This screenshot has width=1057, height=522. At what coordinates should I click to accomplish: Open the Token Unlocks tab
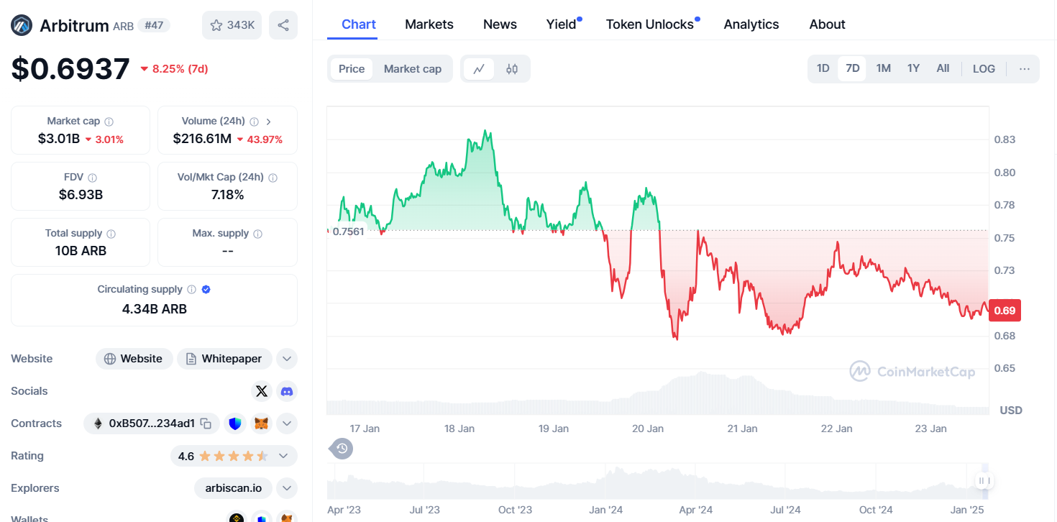tap(650, 24)
